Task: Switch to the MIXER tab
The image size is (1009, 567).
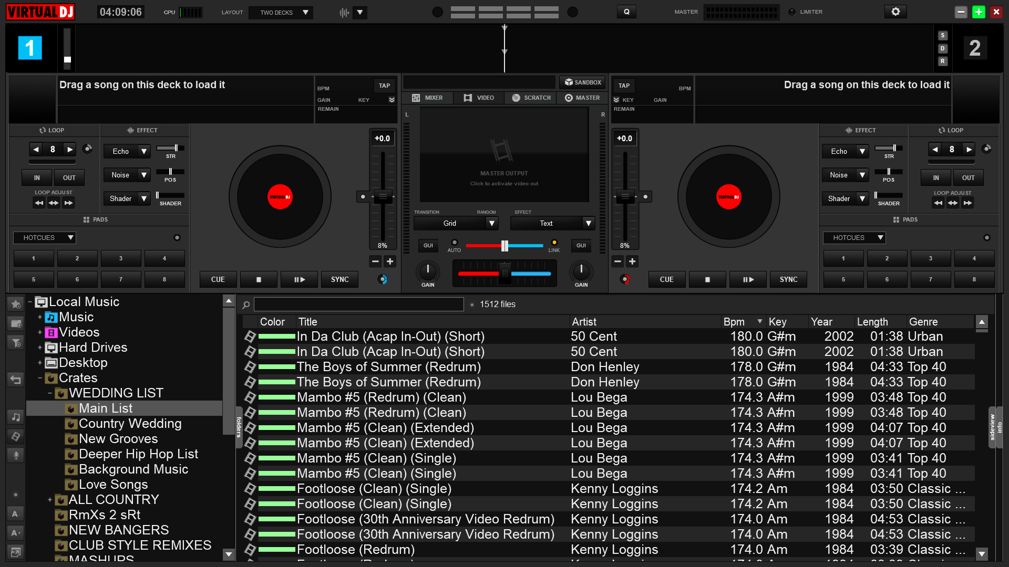Action: click(427, 98)
